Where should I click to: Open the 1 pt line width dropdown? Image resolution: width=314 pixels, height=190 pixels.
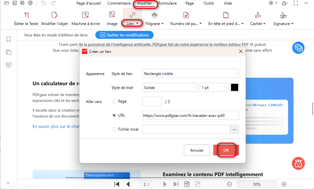click(x=214, y=87)
